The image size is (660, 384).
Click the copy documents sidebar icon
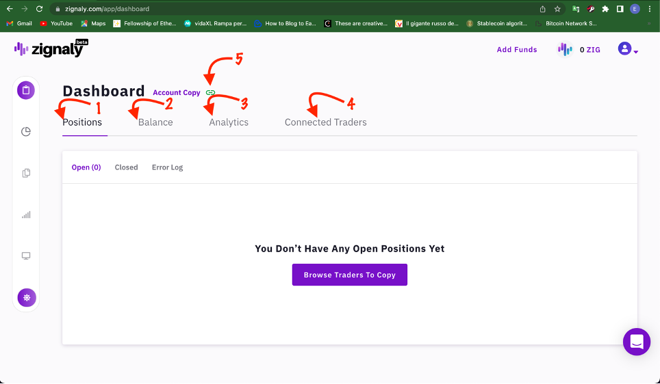click(26, 173)
